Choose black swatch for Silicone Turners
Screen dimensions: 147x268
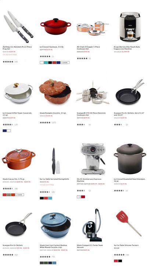tap(120, 261)
